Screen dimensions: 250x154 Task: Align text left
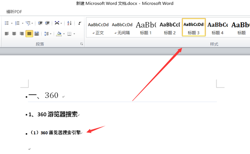pos(7,34)
